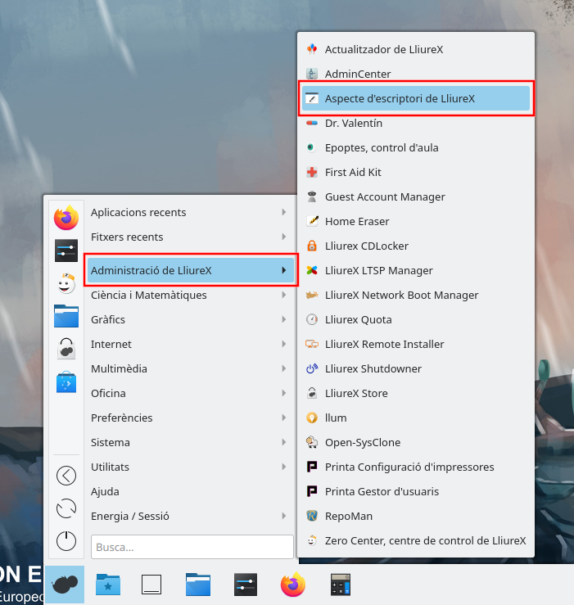Expand the Energia / Sessió submenu arrow
This screenshot has width=574, height=605.
pyautogui.click(x=283, y=517)
